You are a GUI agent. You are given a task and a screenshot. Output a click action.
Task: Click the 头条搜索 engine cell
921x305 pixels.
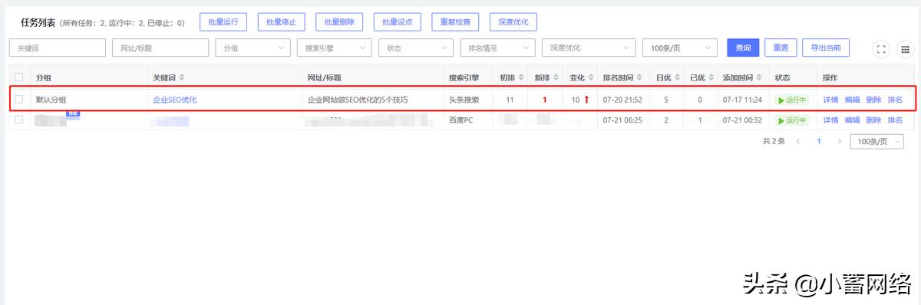464,100
